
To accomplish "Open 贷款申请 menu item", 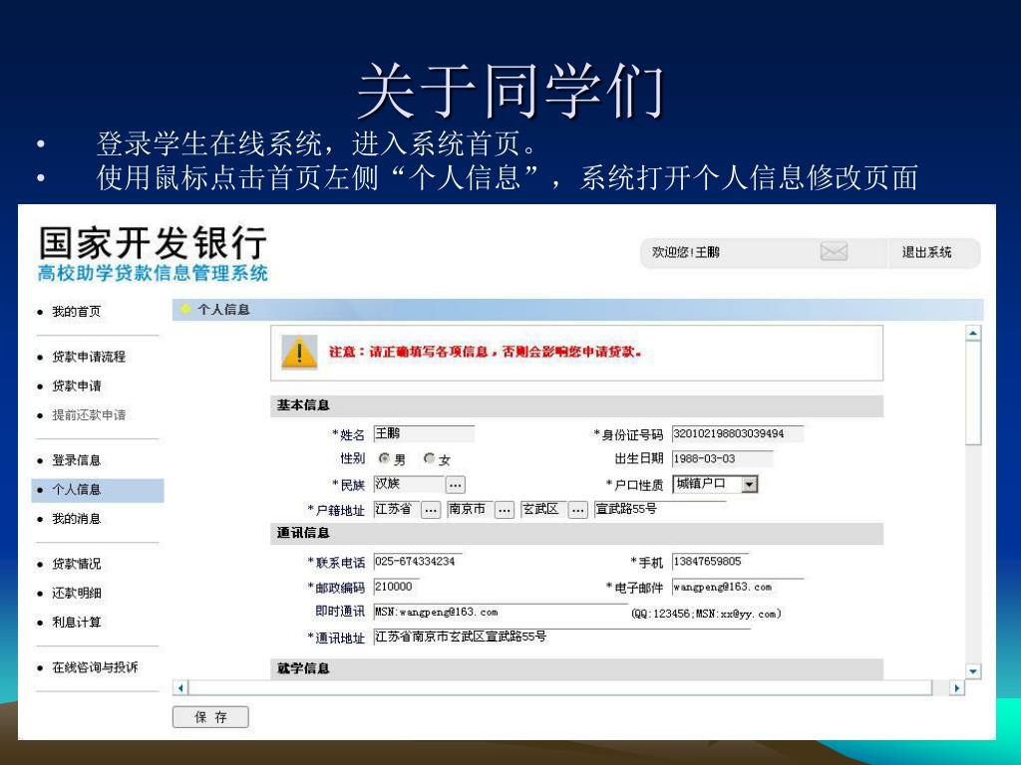I will click(x=76, y=386).
